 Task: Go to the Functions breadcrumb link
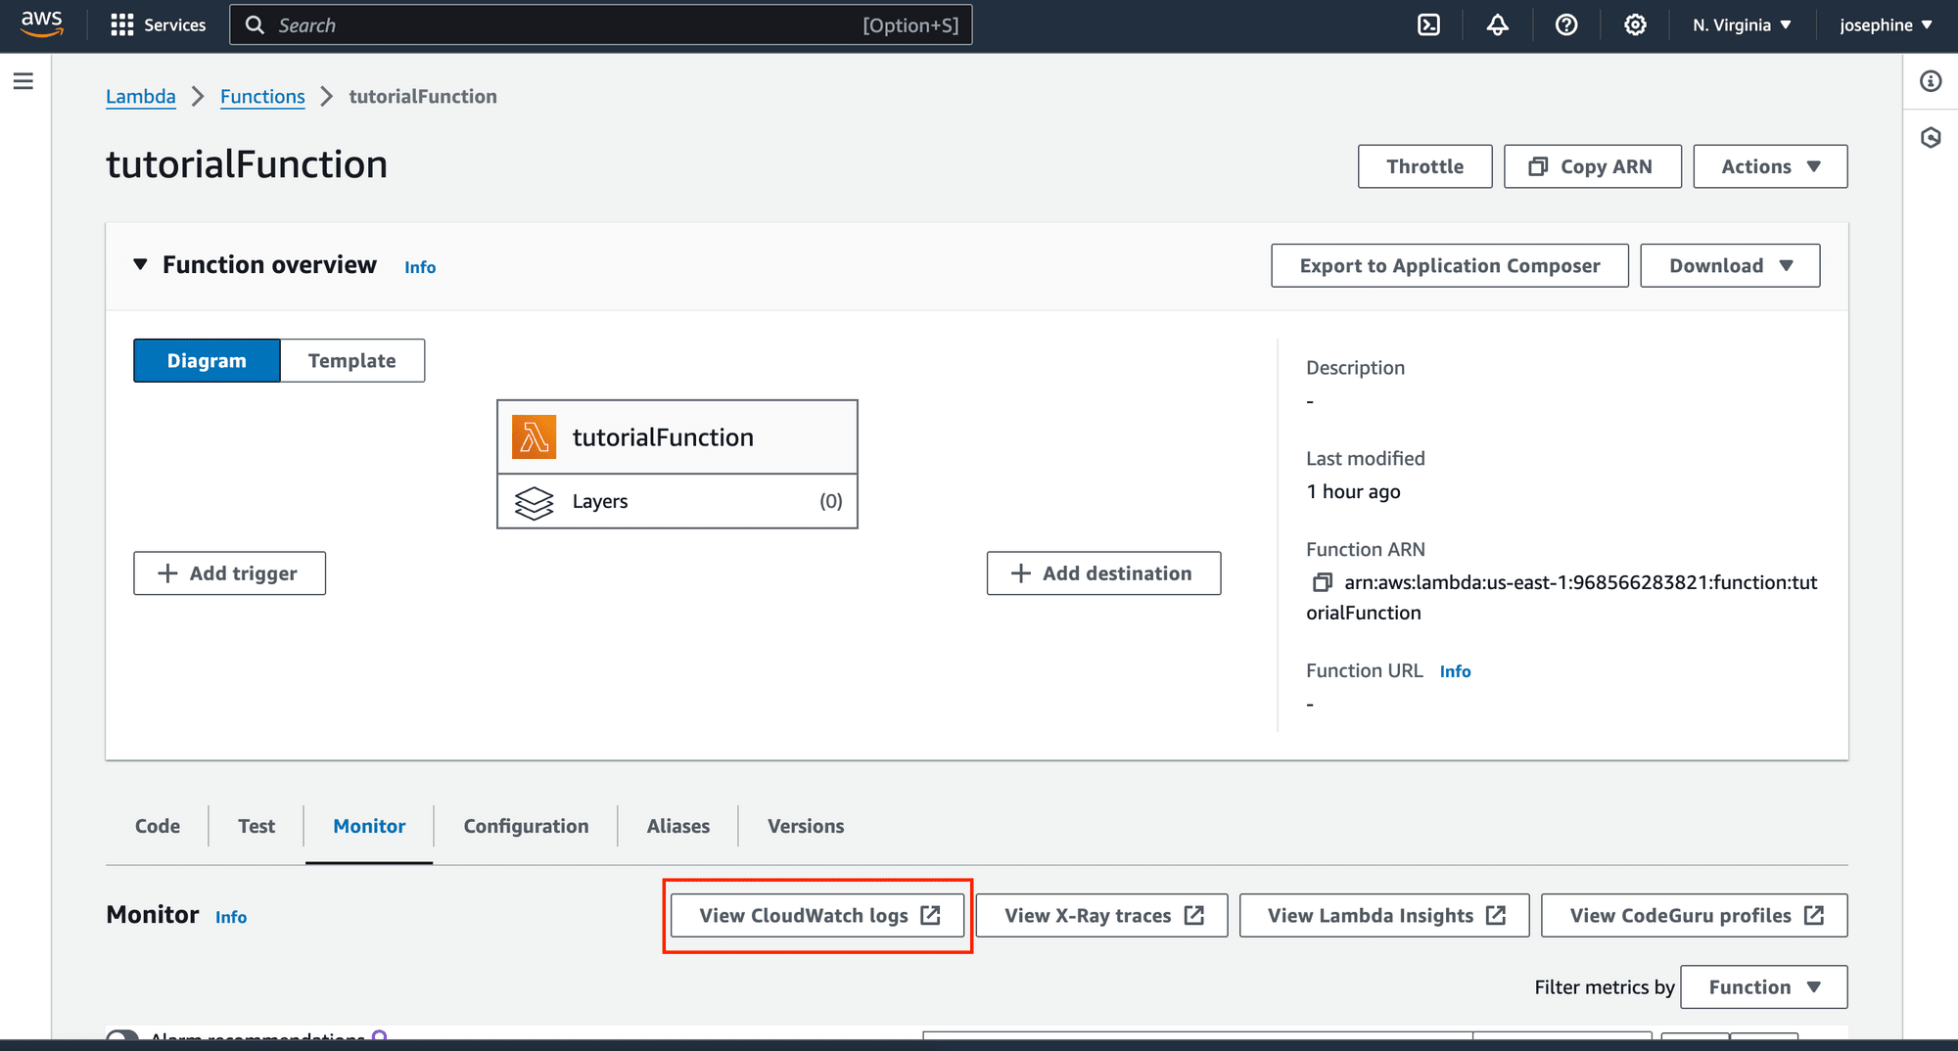[262, 96]
